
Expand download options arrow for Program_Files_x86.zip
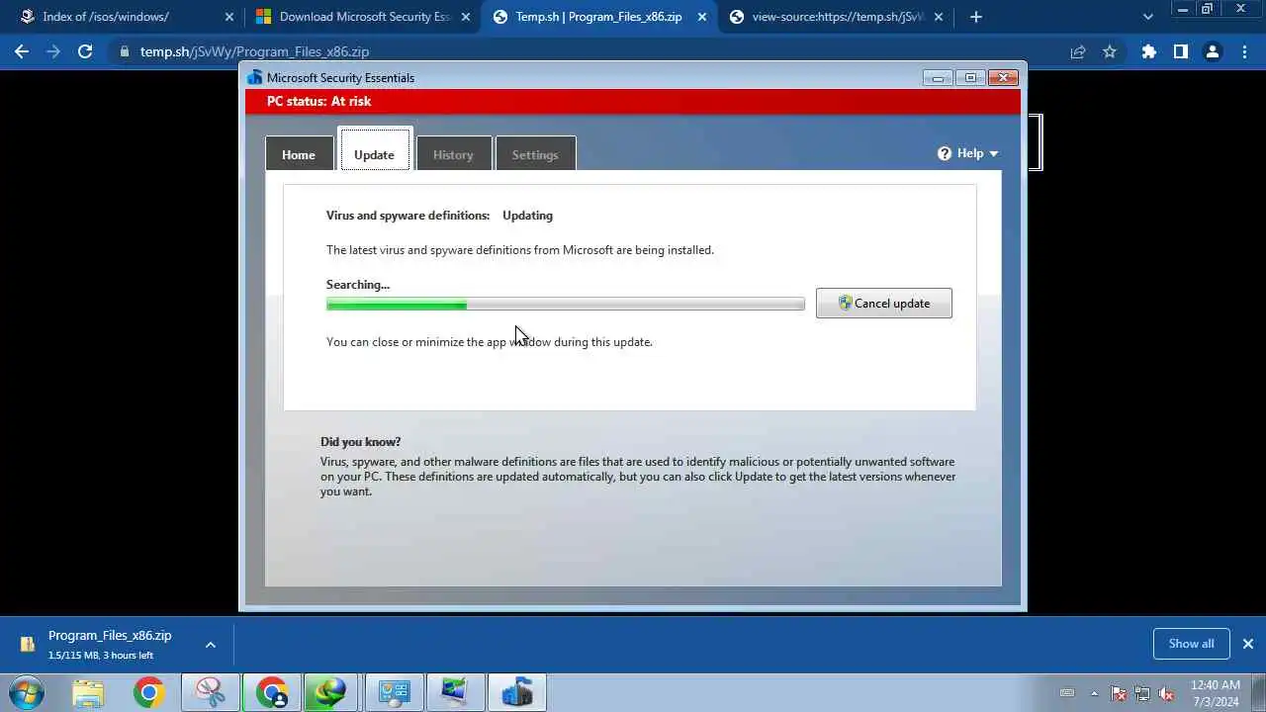211,645
